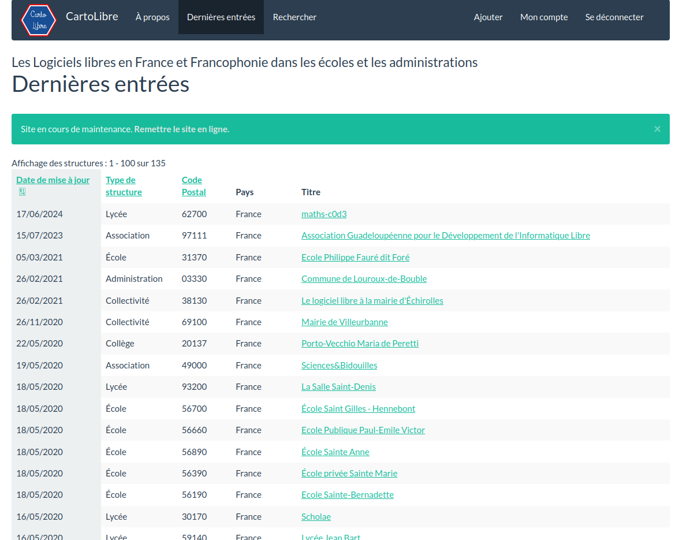Open Mairie de Villeurbanne link
The image size is (690, 540).
coord(344,322)
